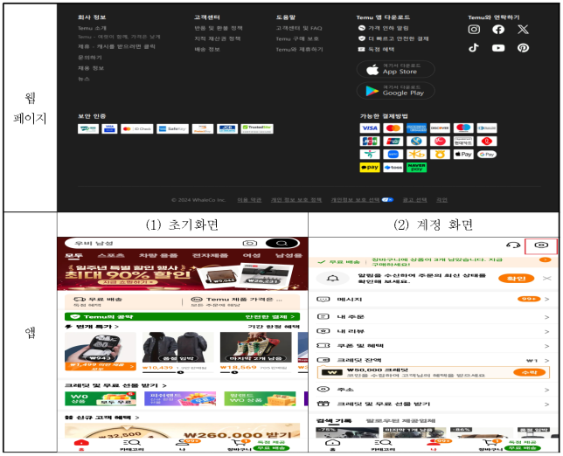Click the App Store download badge
This screenshot has height=456, width=563.
click(x=395, y=69)
